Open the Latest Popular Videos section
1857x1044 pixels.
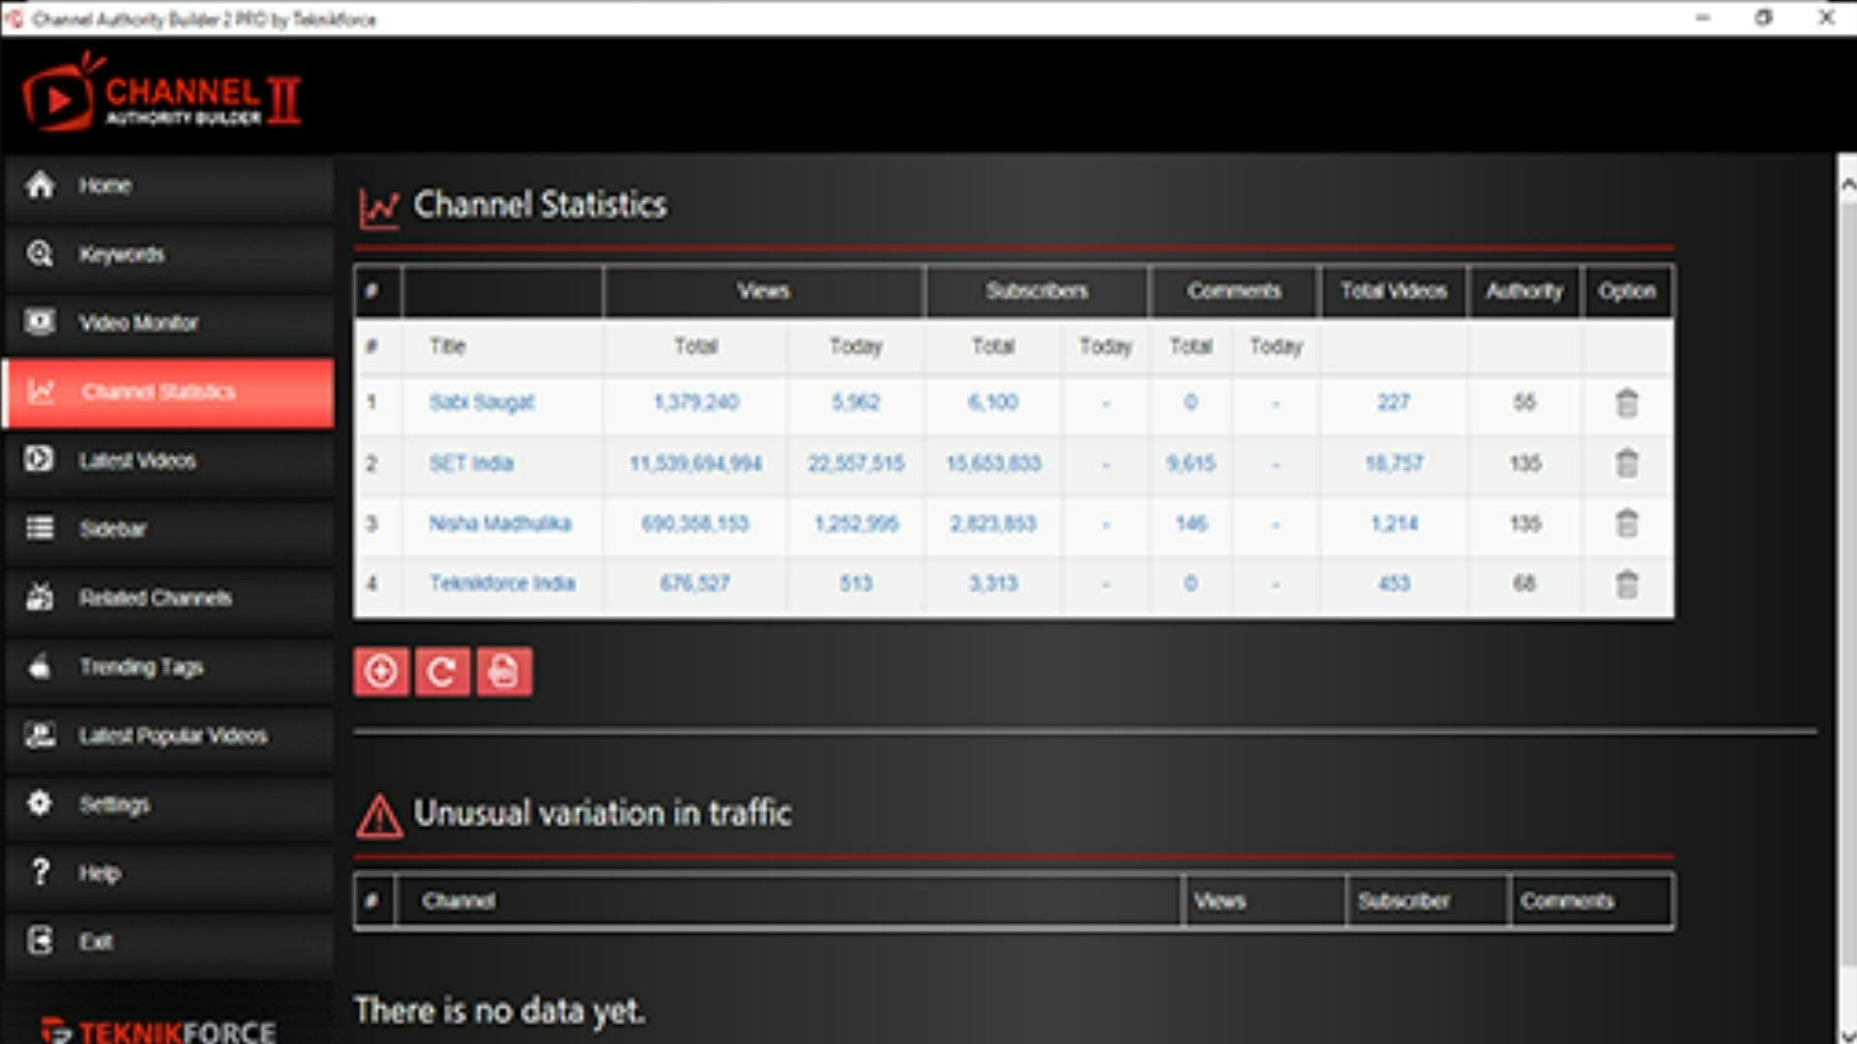[x=172, y=736]
